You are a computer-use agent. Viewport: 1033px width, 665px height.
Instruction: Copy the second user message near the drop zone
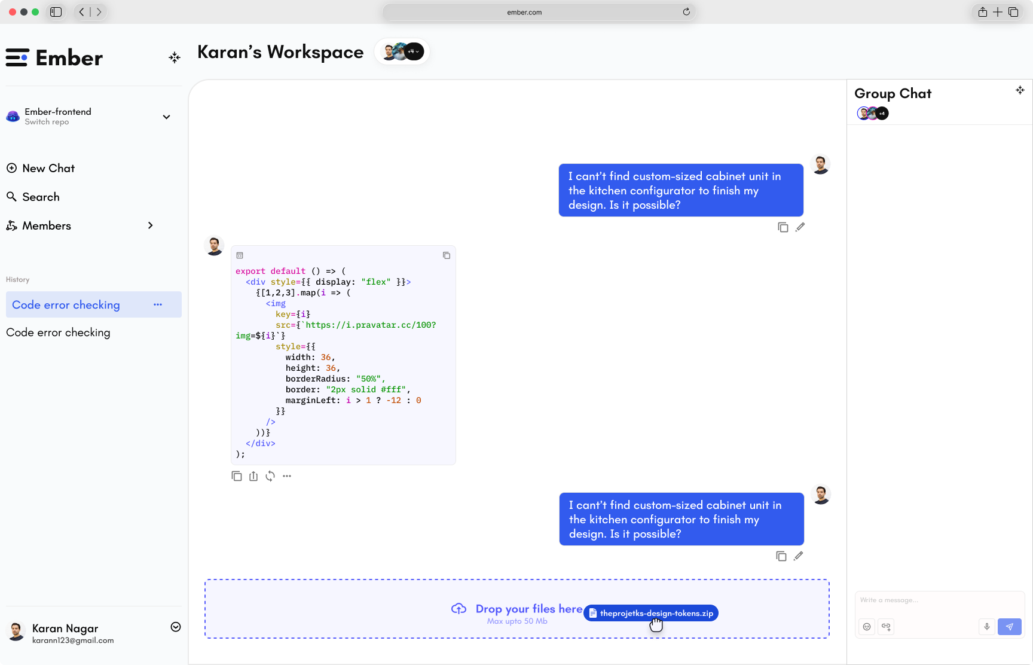click(x=781, y=556)
